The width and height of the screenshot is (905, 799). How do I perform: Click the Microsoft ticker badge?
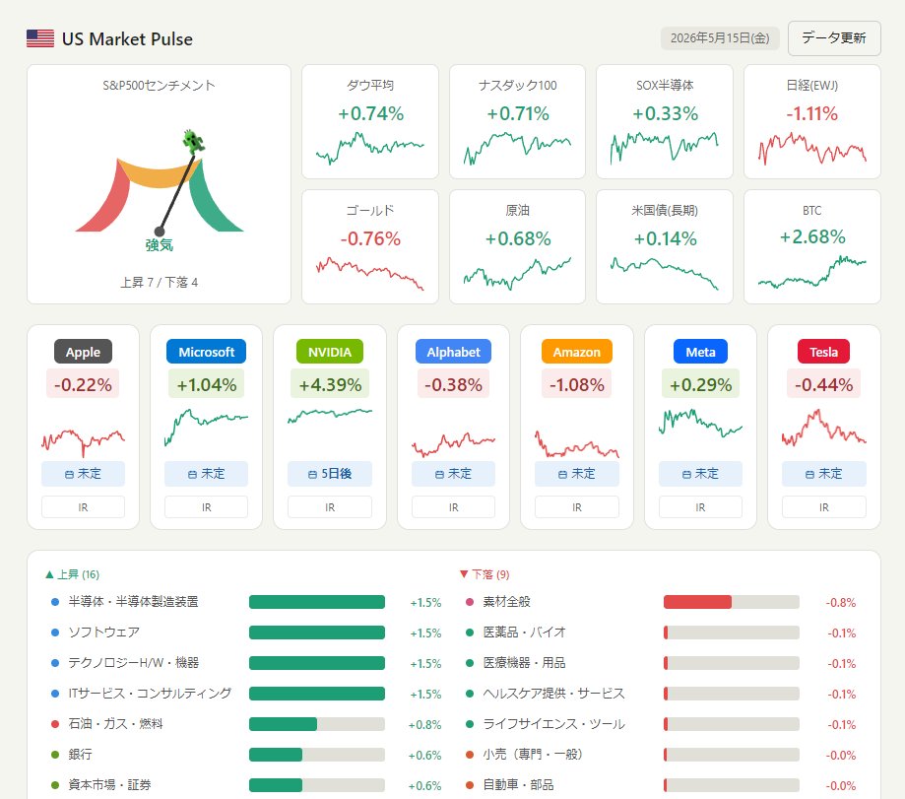206,352
